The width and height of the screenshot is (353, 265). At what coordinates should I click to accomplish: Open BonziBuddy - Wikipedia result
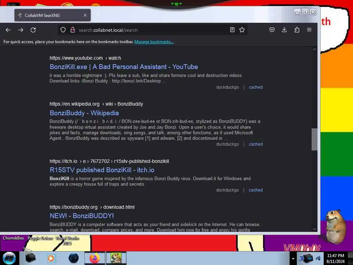(x=84, y=113)
